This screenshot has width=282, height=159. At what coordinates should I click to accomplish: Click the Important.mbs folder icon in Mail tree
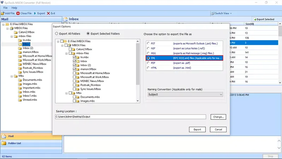(20, 88)
